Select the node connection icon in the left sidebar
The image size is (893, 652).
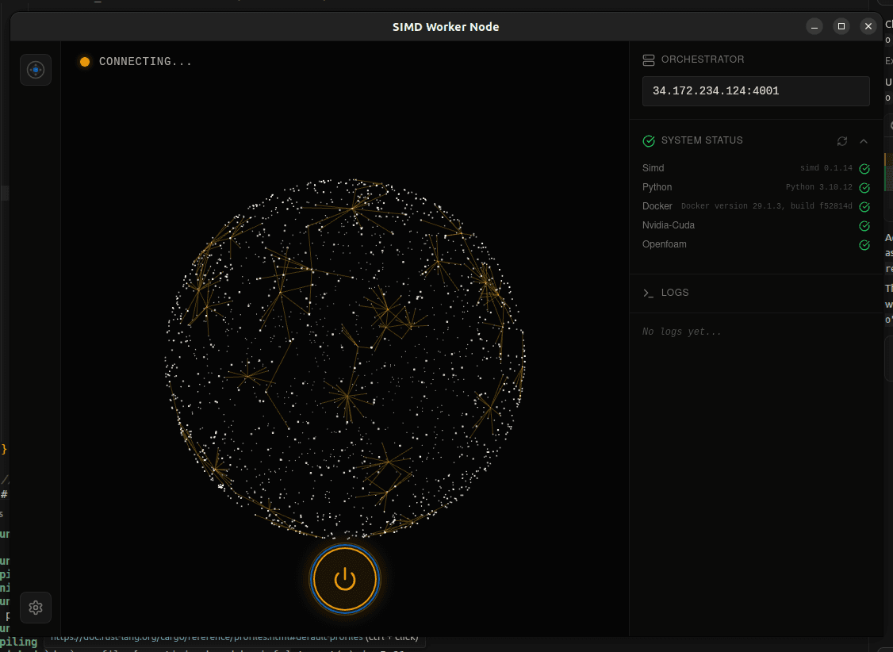36,70
